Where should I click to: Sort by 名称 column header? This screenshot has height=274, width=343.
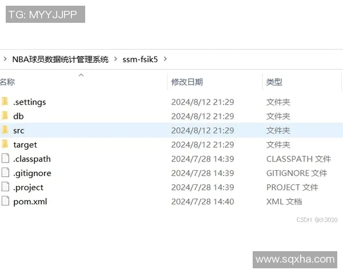pyautogui.click(x=7, y=82)
